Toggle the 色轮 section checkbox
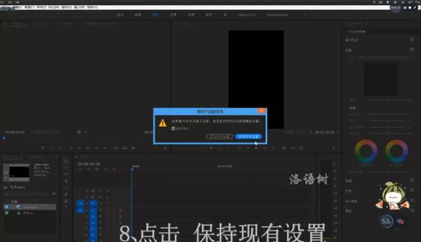Screen dimensions: 421x242 [412, 191]
